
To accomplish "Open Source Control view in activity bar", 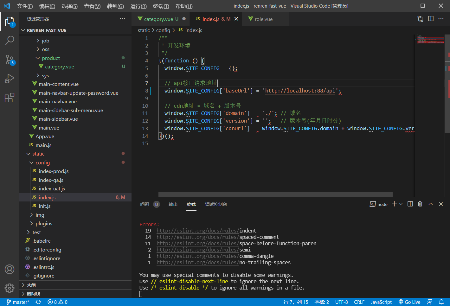I will (x=10, y=60).
